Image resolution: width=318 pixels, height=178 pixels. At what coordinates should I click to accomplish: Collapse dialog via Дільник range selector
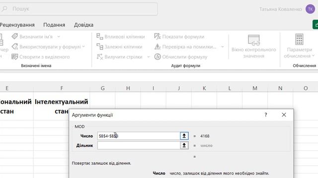(184, 145)
